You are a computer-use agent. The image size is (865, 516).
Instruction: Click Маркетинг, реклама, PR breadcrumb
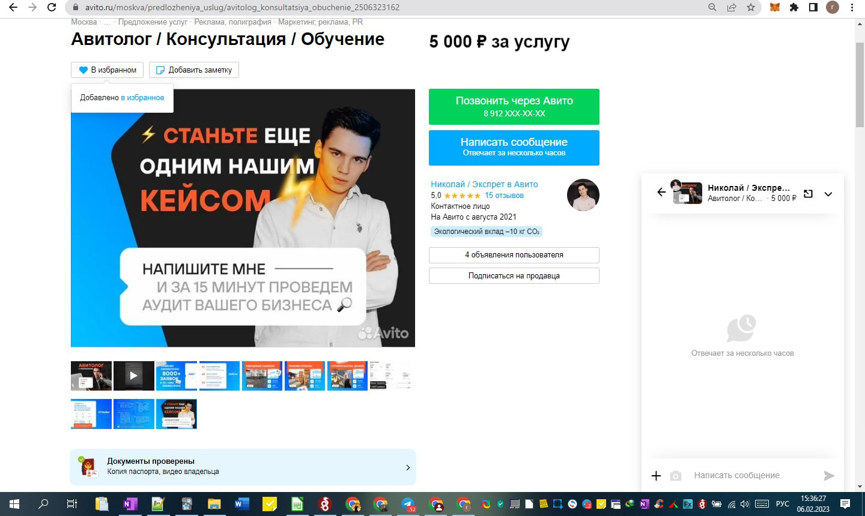point(320,22)
